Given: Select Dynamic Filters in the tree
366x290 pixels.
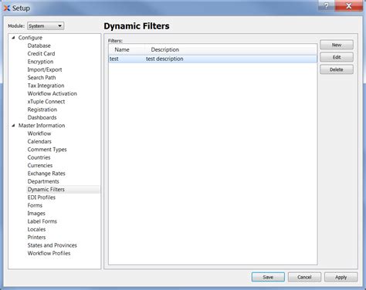Looking at the screenshot, I should click(x=46, y=189).
